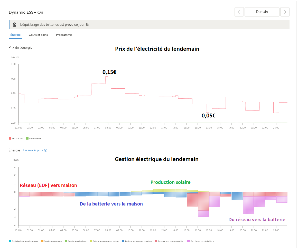Open the En savoir plus link
The width and height of the screenshot is (298, 248).
coord(33,150)
